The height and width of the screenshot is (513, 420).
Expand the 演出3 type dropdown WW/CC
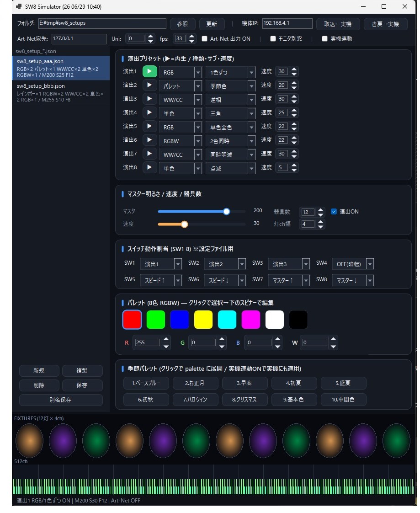(181, 100)
